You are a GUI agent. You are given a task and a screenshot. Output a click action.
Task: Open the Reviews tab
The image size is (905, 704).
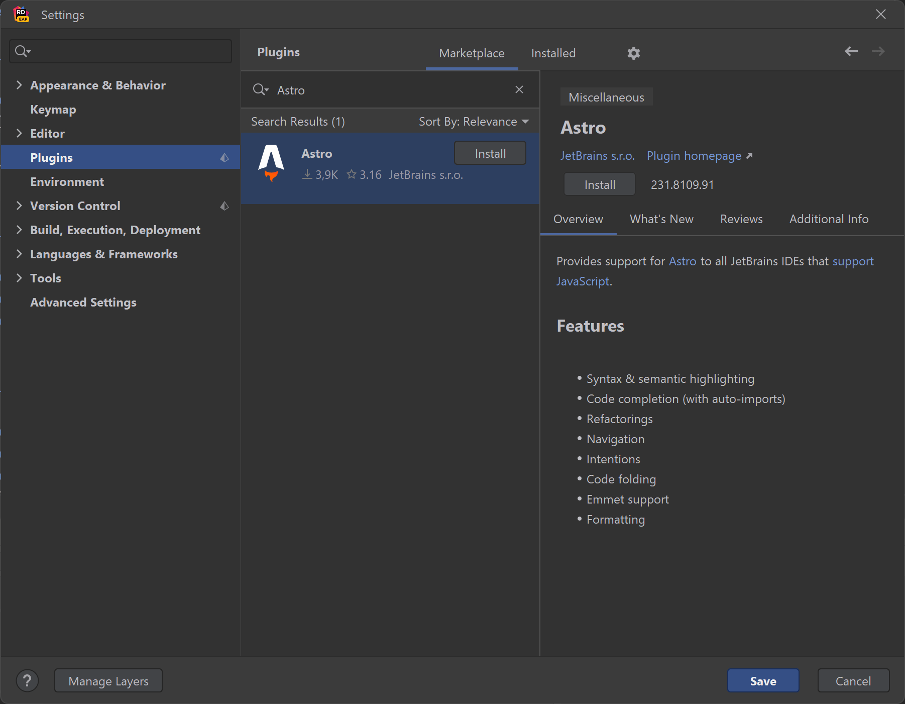(741, 219)
